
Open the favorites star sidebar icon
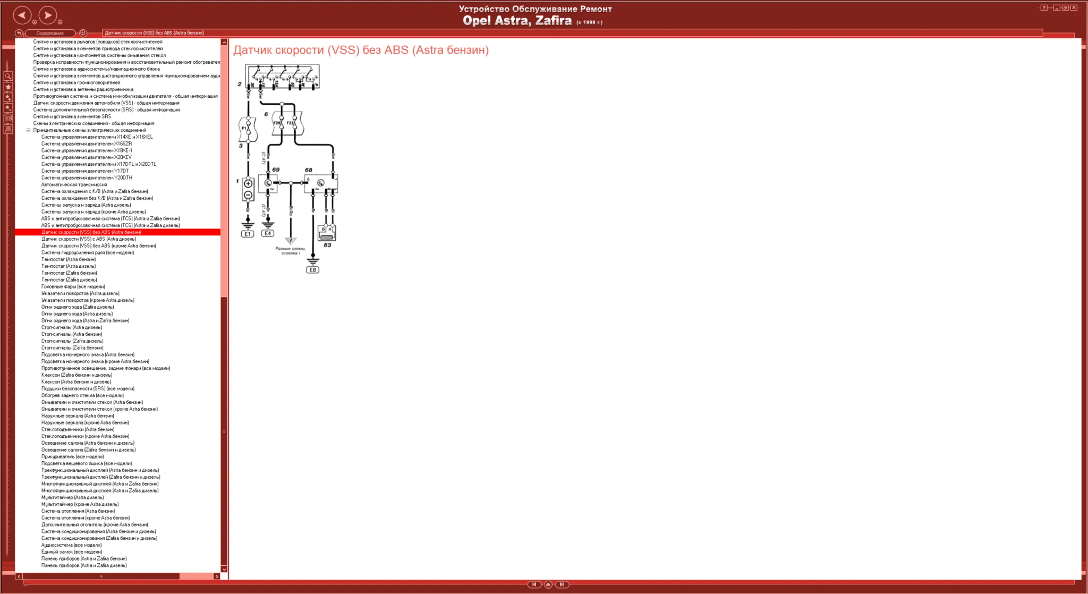(x=8, y=87)
